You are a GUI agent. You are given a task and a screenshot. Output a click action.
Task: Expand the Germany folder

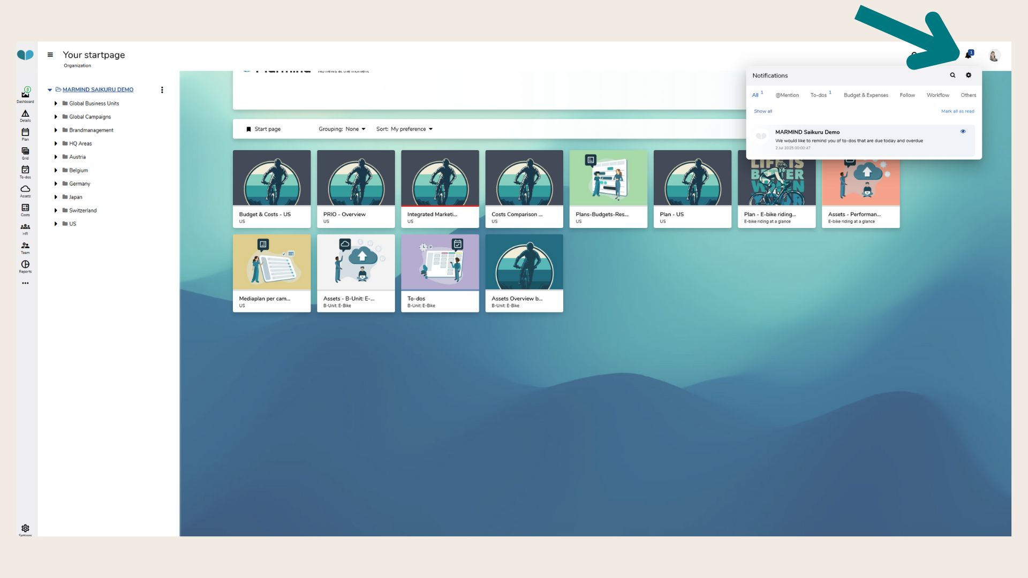(x=56, y=184)
